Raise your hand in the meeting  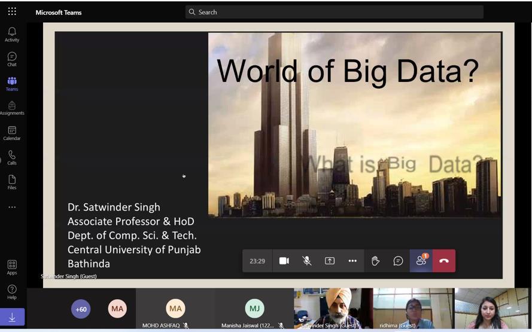[x=375, y=261]
